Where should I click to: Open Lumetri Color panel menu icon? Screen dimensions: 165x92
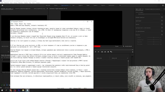click(143, 9)
